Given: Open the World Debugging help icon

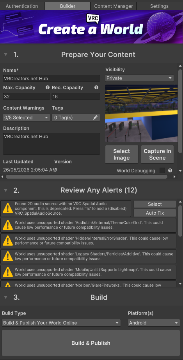Looking at the screenshot, I should point(170,170).
